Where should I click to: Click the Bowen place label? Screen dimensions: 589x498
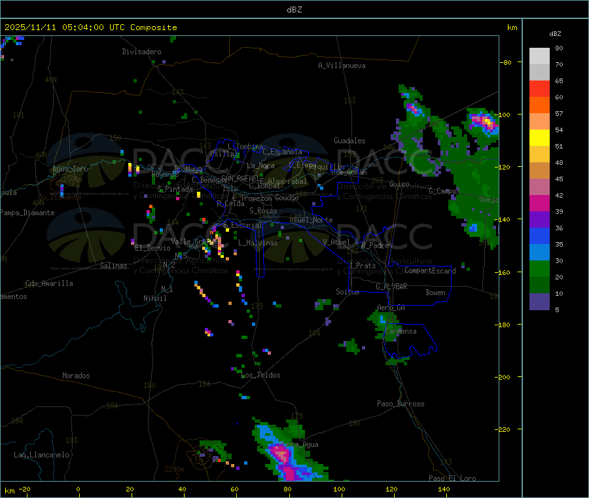(x=436, y=293)
